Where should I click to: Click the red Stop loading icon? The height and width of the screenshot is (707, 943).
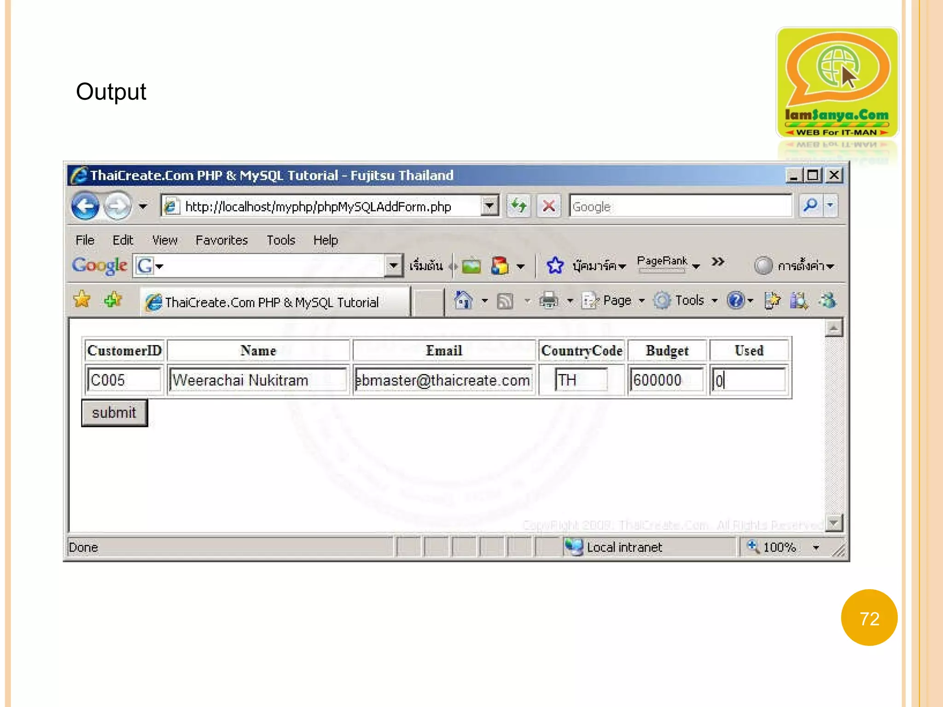(x=548, y=206)
